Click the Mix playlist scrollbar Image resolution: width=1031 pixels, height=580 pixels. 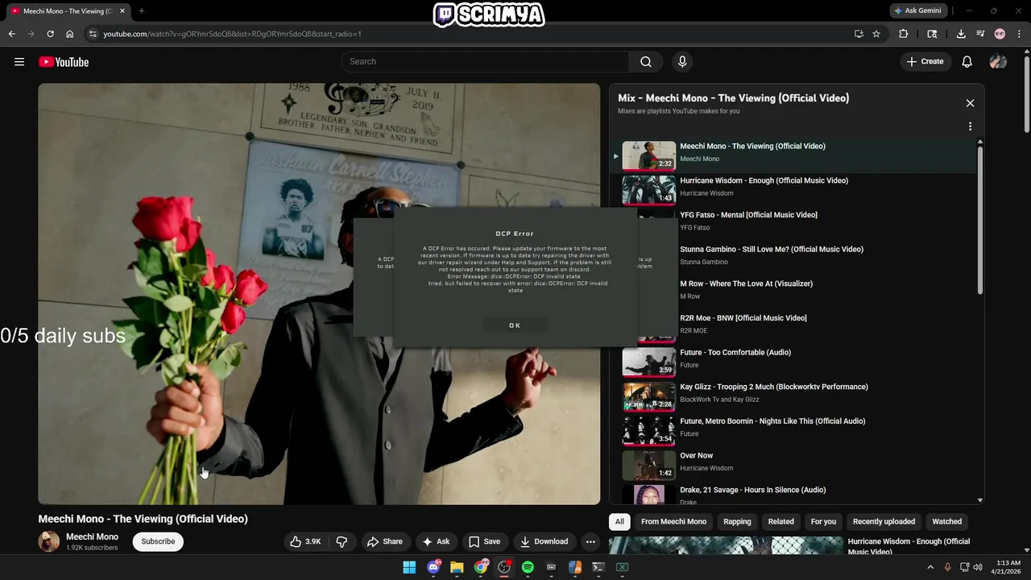980,222
